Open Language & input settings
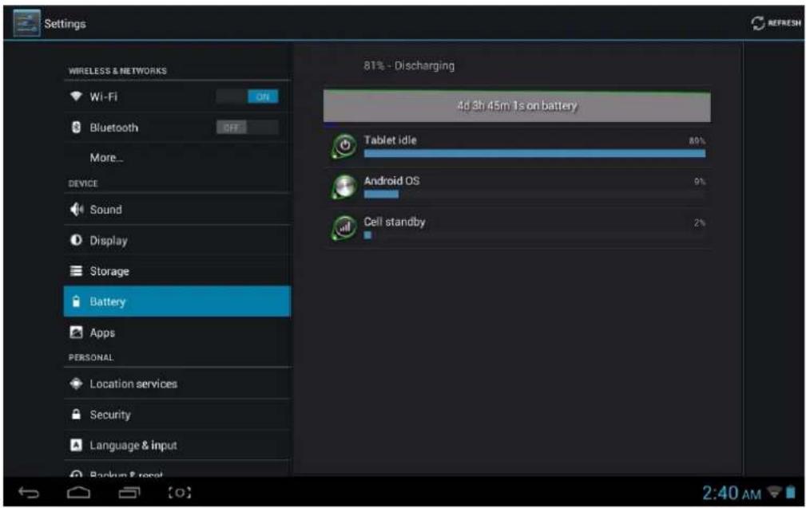 177,446
